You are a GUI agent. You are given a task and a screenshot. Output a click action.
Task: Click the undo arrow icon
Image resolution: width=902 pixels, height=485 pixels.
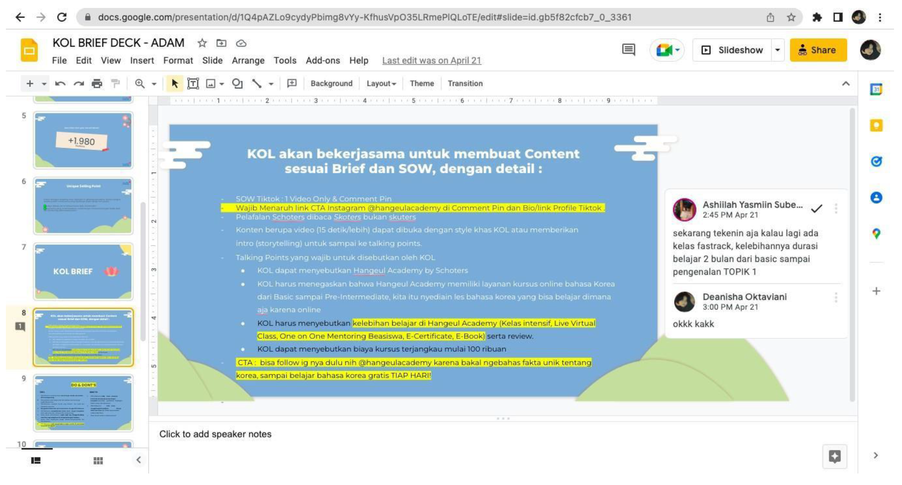coord(60,83)
